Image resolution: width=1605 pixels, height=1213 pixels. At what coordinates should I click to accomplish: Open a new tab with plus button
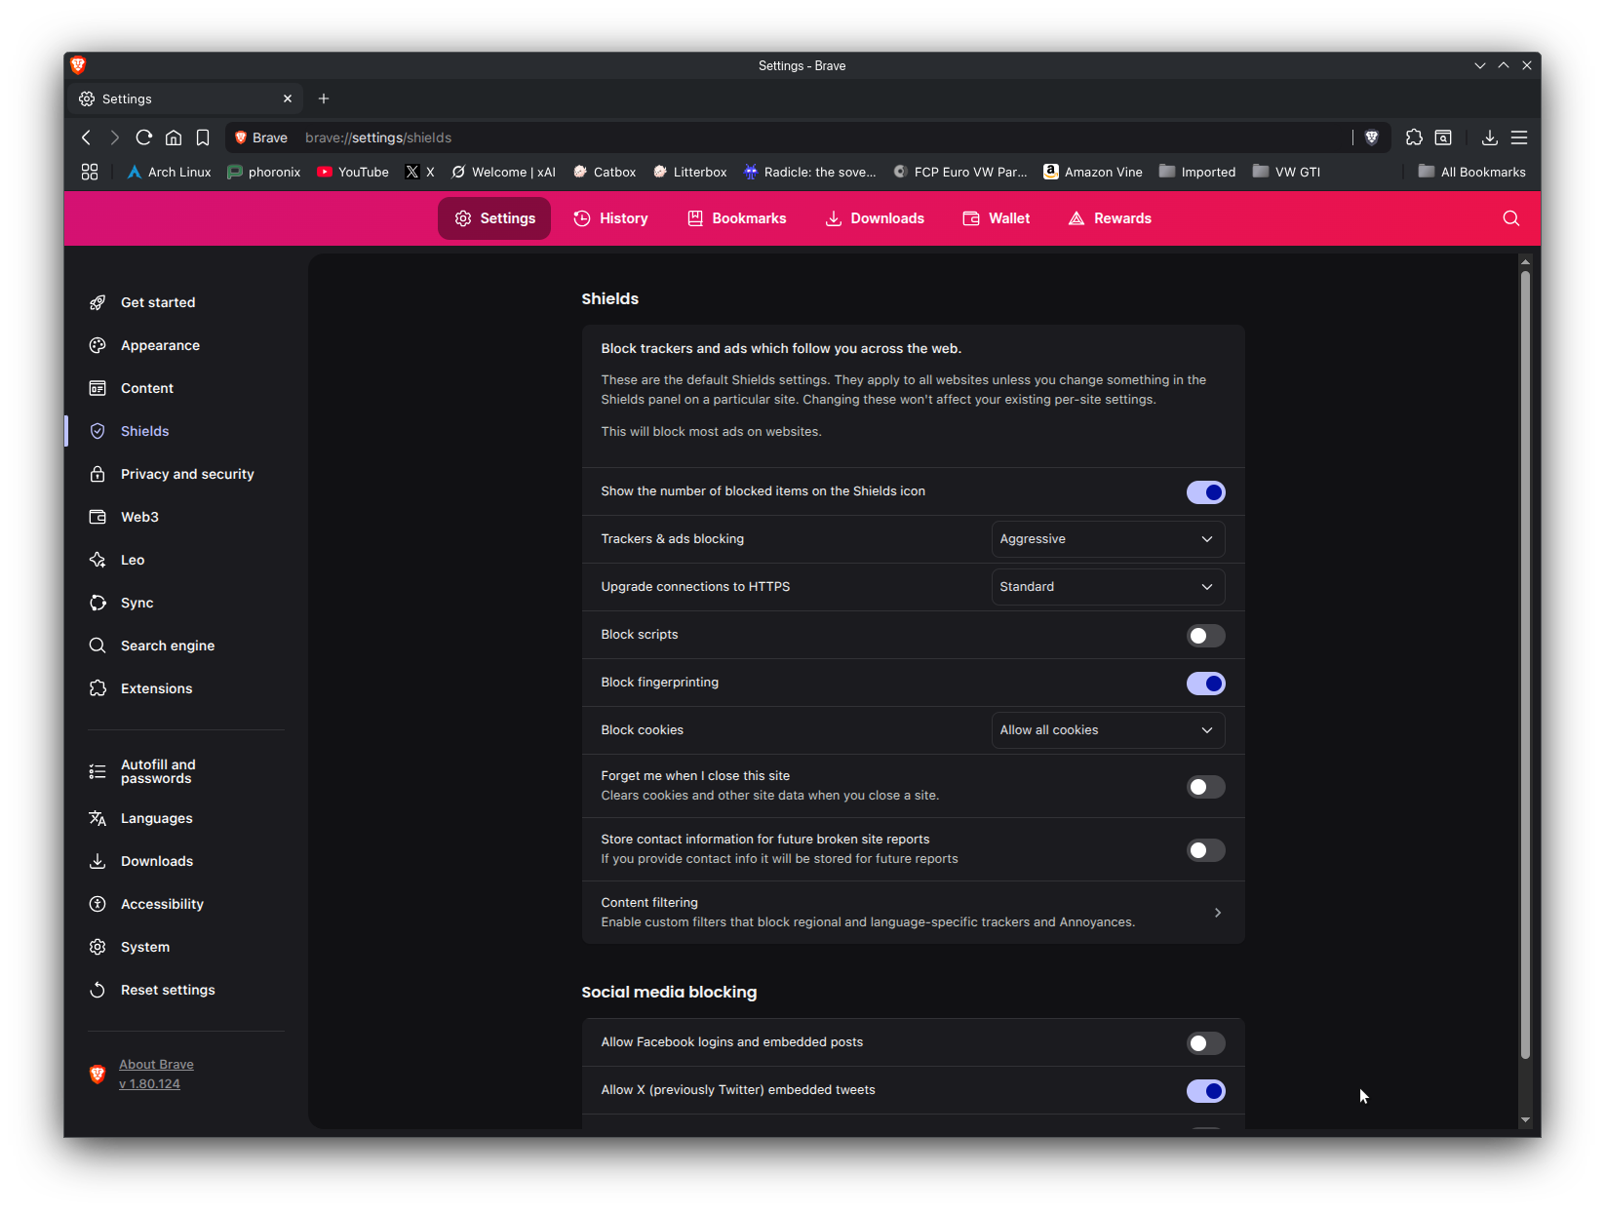tap(324, 98)
